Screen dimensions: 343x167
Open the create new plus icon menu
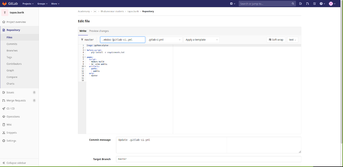coord(233,4)
